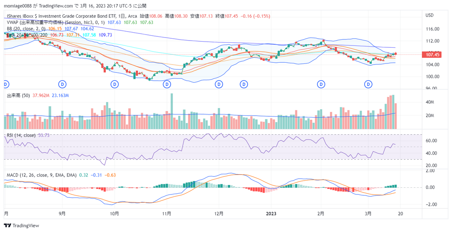Click the EMA value 107.58
Screen dimensions: 452x232
coord(89,35)
